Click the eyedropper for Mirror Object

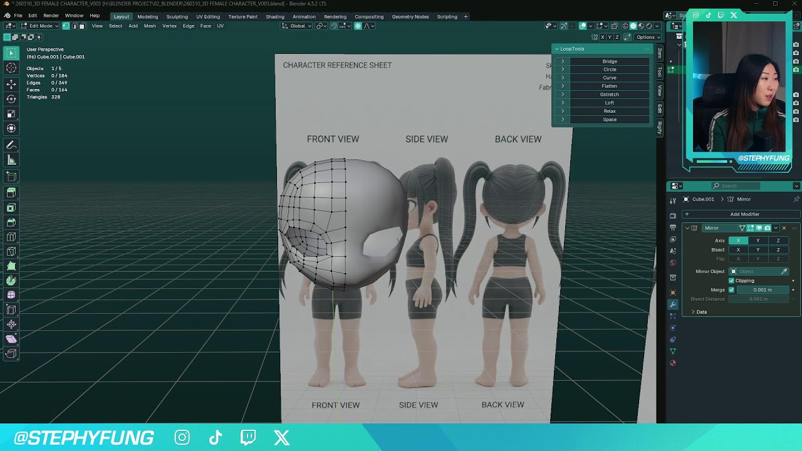784,272
